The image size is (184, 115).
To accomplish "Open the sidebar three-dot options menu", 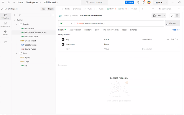I will (53, 15).
